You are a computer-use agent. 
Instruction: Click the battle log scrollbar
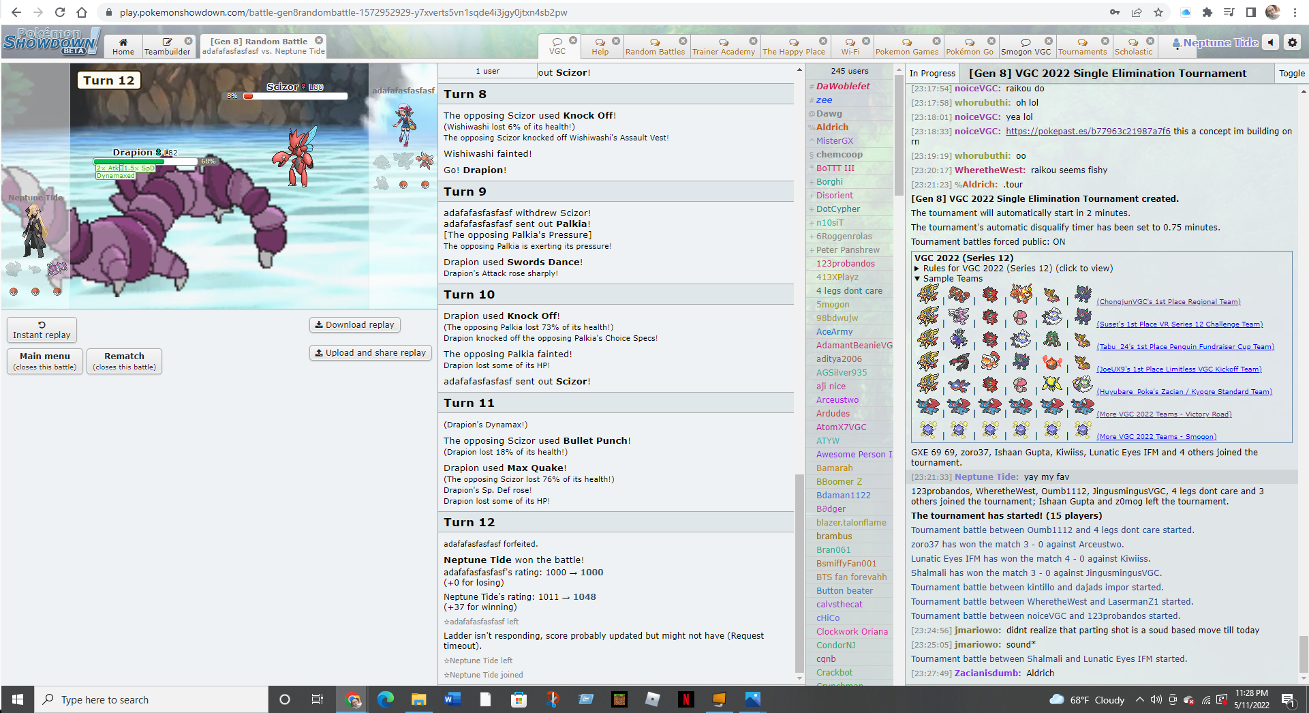(799, 573)
